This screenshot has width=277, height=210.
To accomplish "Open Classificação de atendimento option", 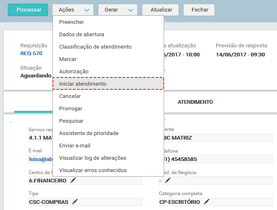I will pyautogui.click(x=108, y=47).
